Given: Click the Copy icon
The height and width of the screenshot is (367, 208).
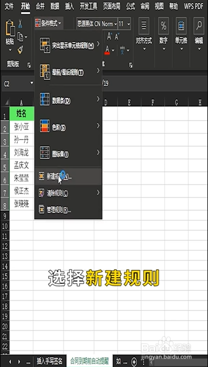Looking at the screenshot, I should pos(21,37).
